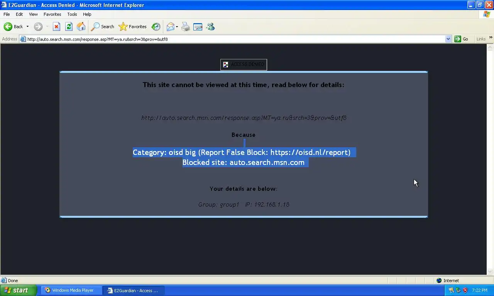
Task: Click the Go button next to the address
Action: (x=462, y=39)
